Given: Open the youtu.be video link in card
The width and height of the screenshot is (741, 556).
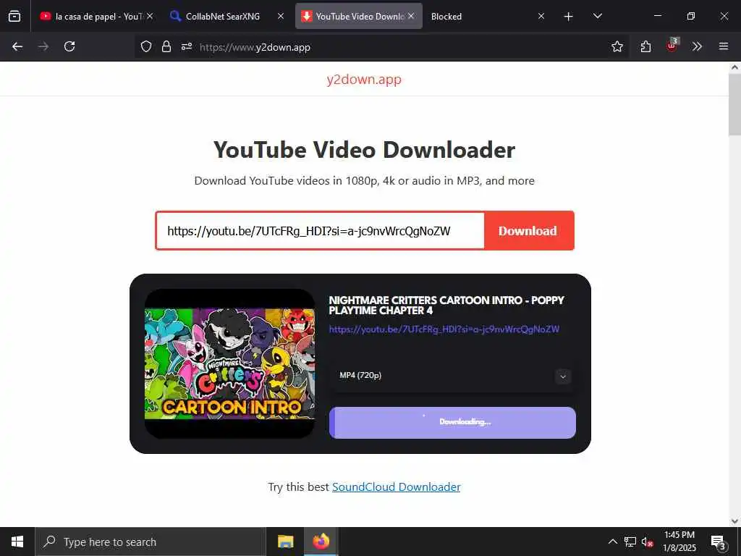Looking at the screenshot, I should (x=444, y=329).
